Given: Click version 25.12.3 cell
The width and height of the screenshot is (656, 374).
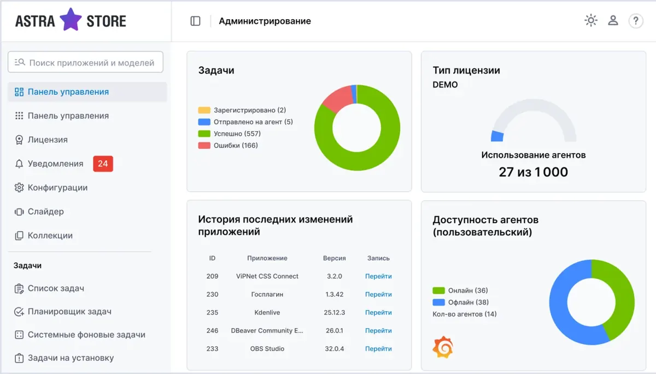Looking at the screenshot, I should (335, 312).
